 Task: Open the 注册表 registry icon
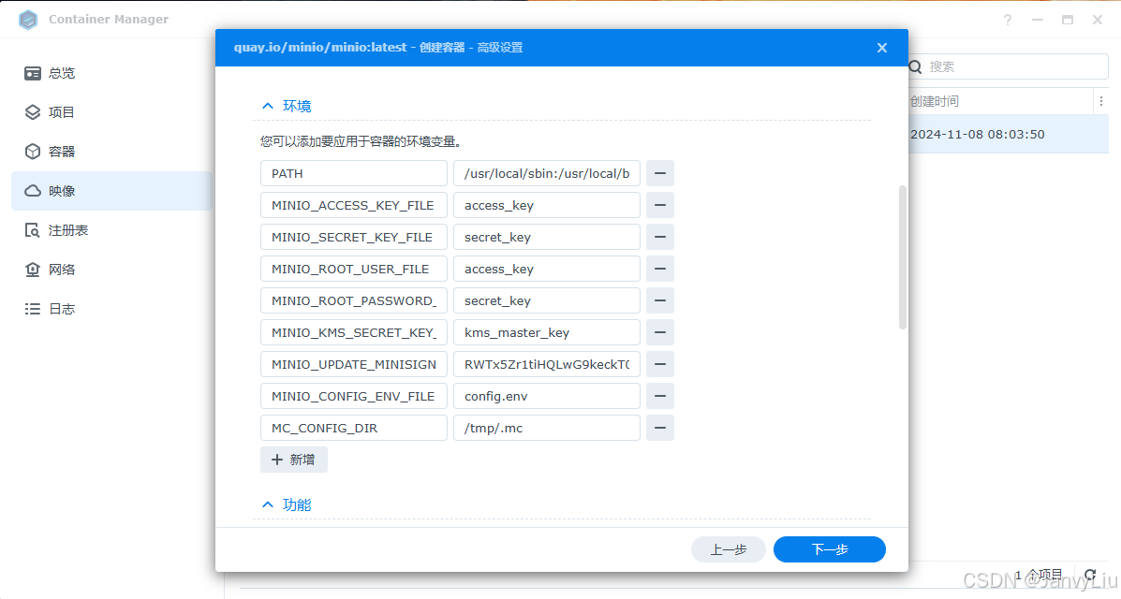click(x=30, y=229)
